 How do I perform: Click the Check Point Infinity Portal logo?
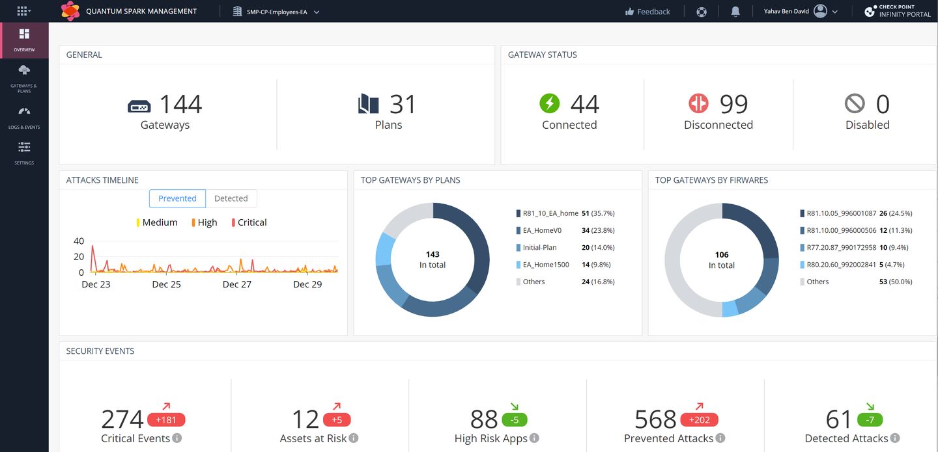pyautogui.click(x=897, y=10)
